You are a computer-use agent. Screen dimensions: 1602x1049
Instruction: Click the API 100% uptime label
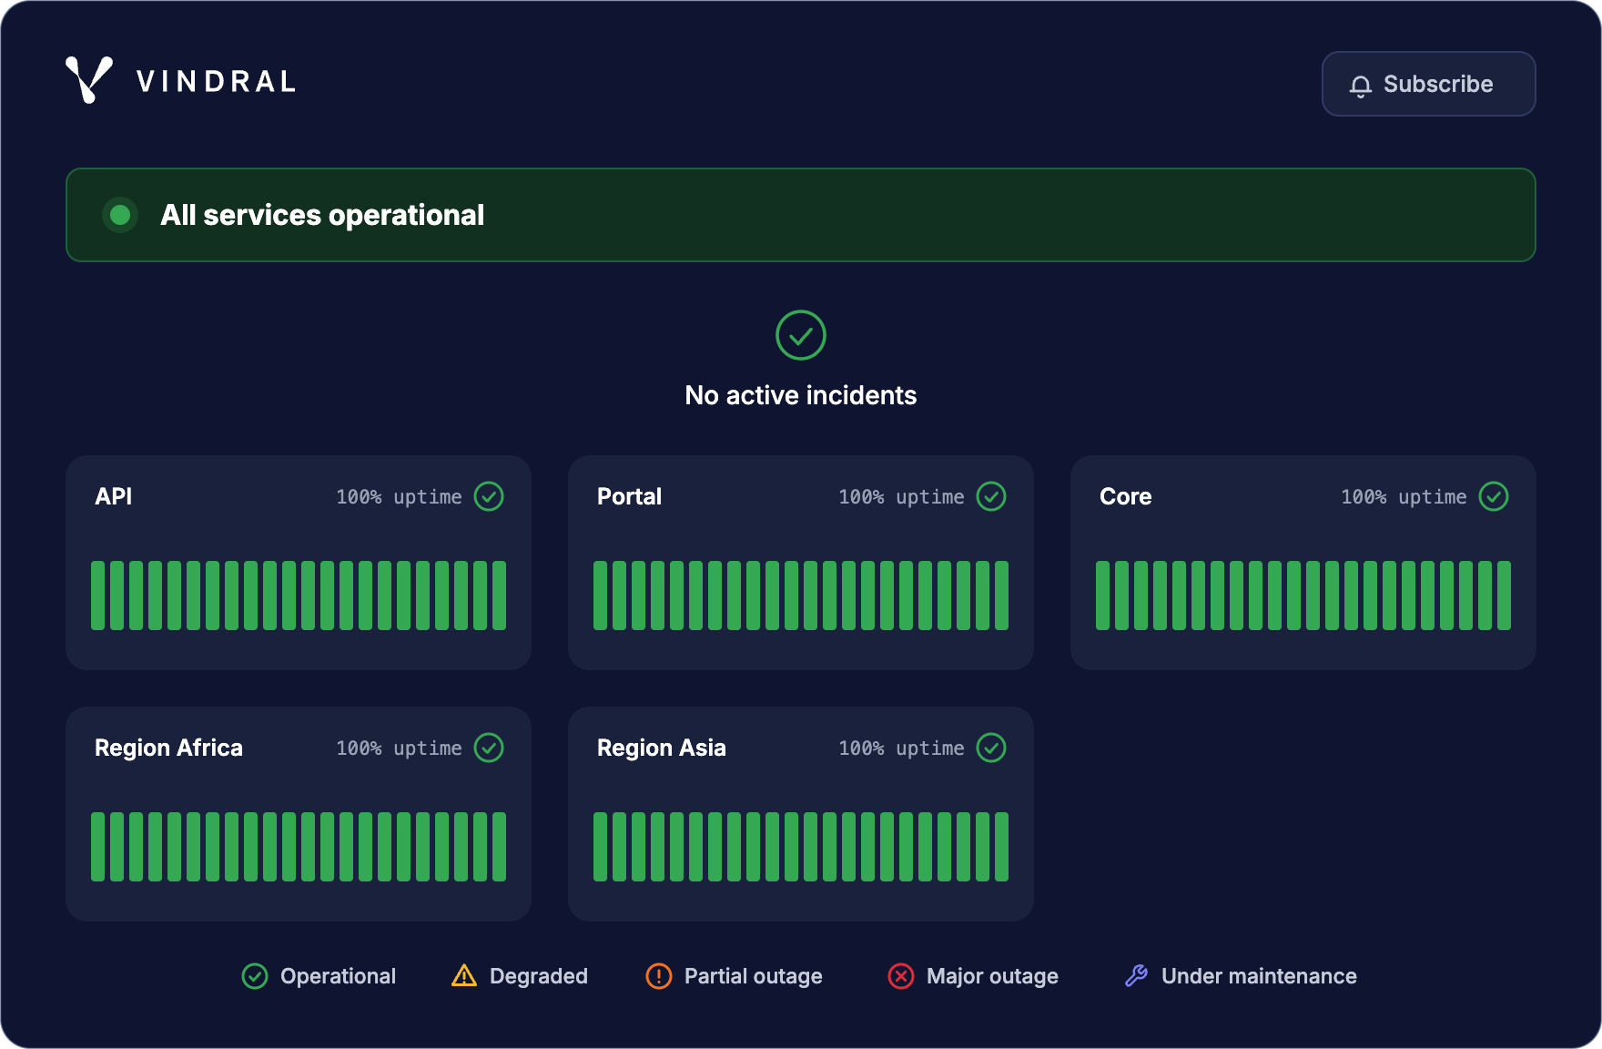coord(399,497)
